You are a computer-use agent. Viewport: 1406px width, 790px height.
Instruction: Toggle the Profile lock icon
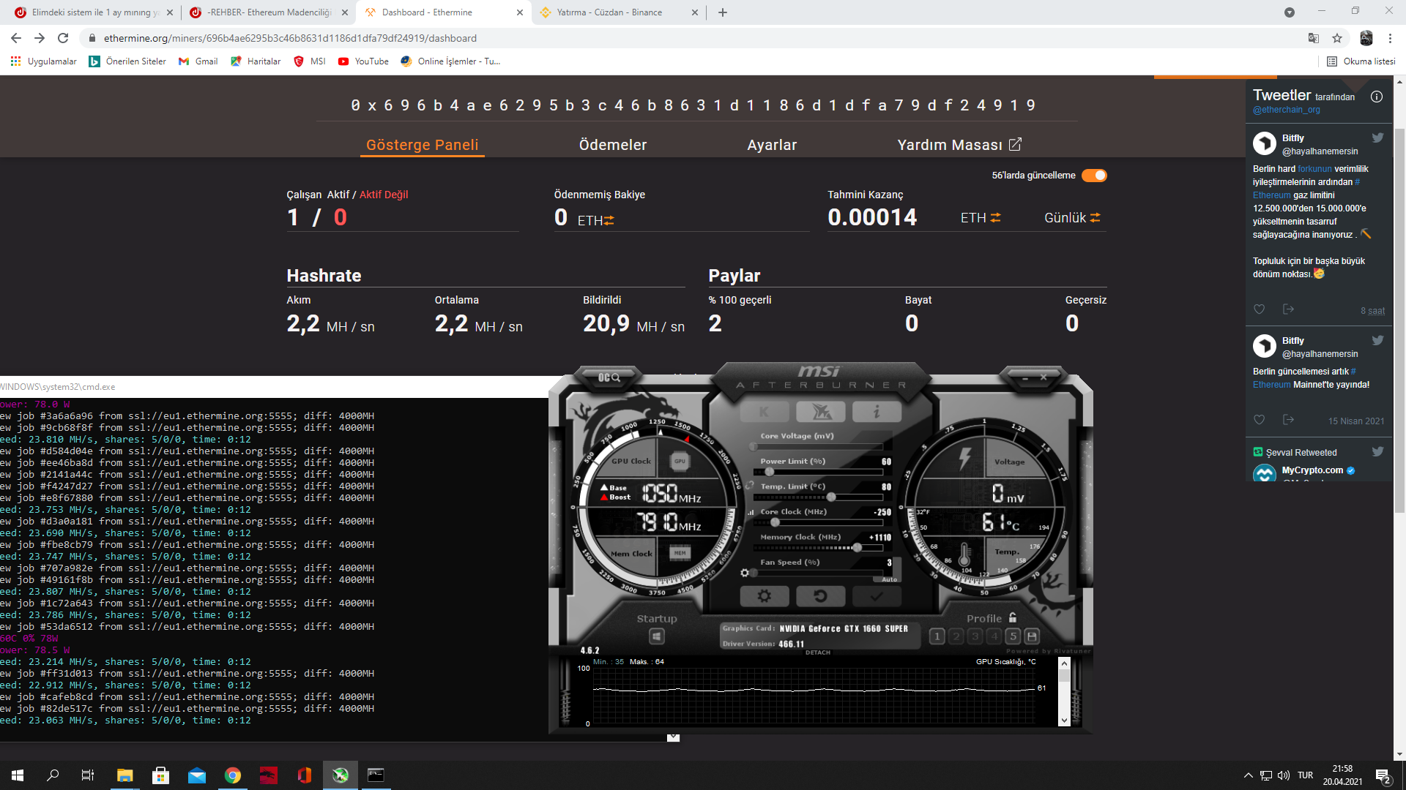(x=1013, y=617)
